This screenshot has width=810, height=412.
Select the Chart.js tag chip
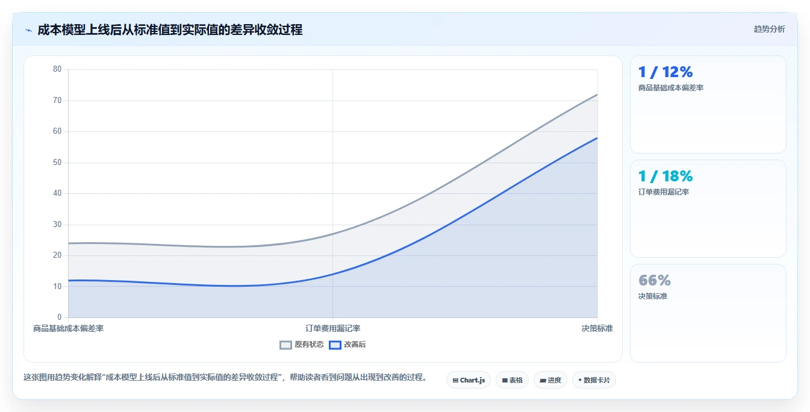(x=469, y=380)
